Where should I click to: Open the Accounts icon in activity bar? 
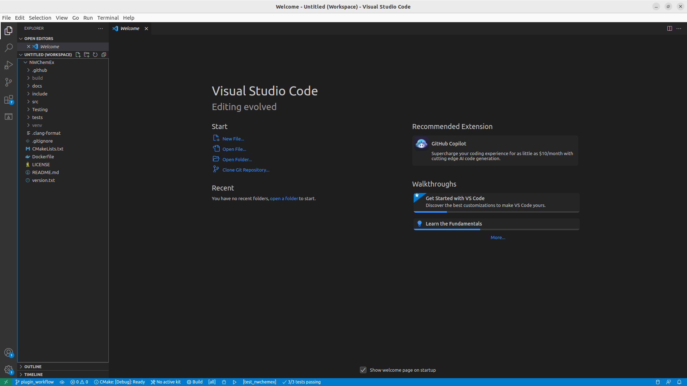click(x=9, y=353)
